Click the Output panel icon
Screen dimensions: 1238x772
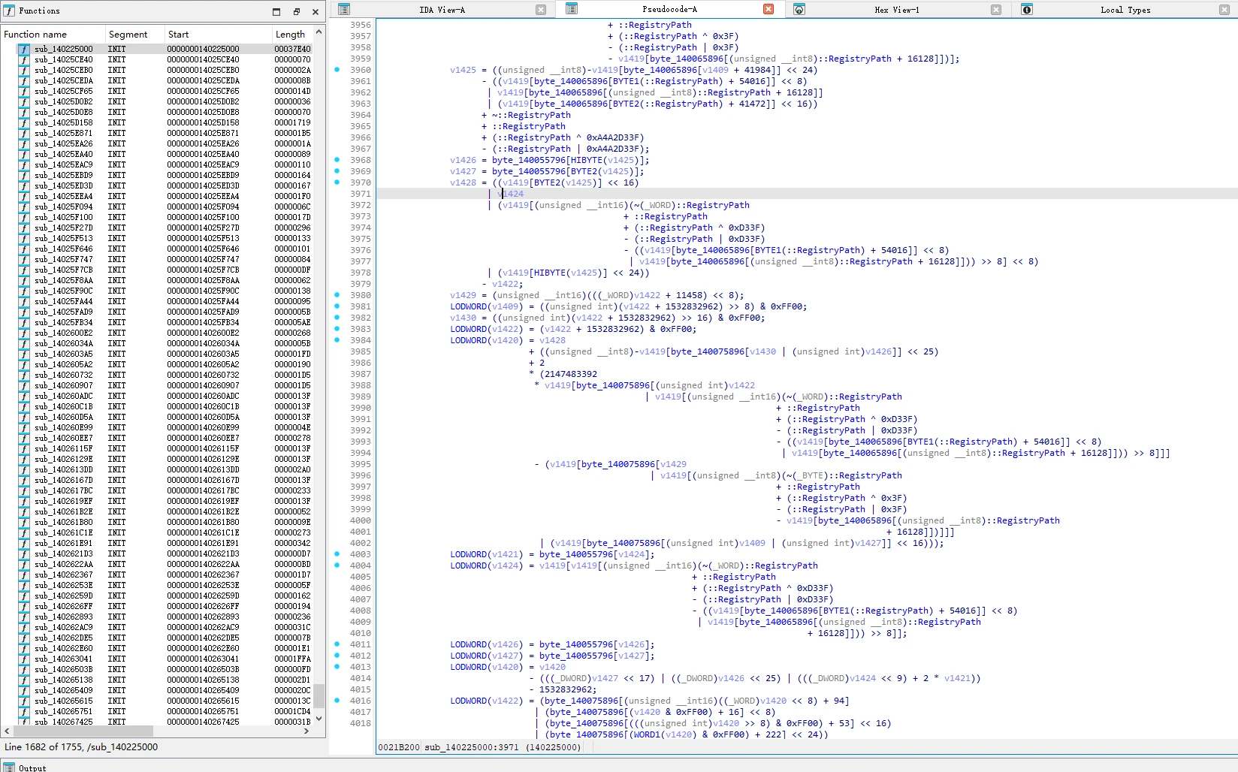tap(9, 767)
